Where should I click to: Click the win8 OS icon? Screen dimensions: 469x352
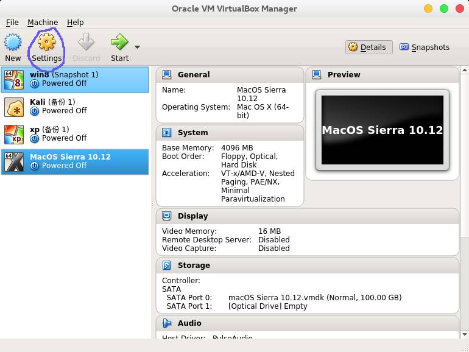pos(14,80)
